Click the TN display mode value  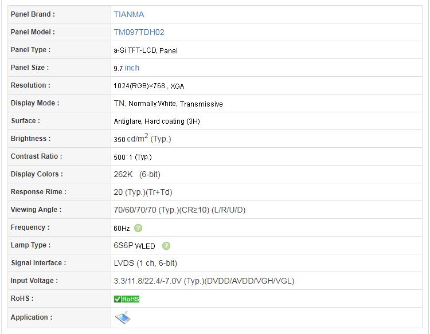pyautogui.click(x=119, y=104)
